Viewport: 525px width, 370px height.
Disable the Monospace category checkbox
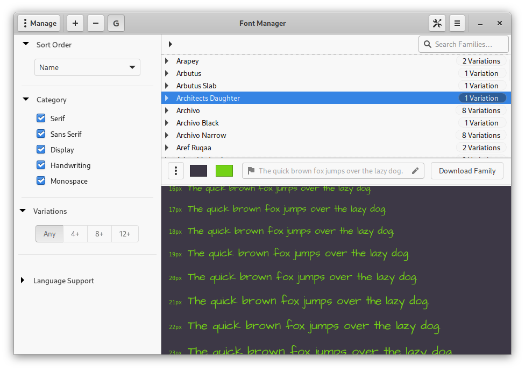(41, 181)
